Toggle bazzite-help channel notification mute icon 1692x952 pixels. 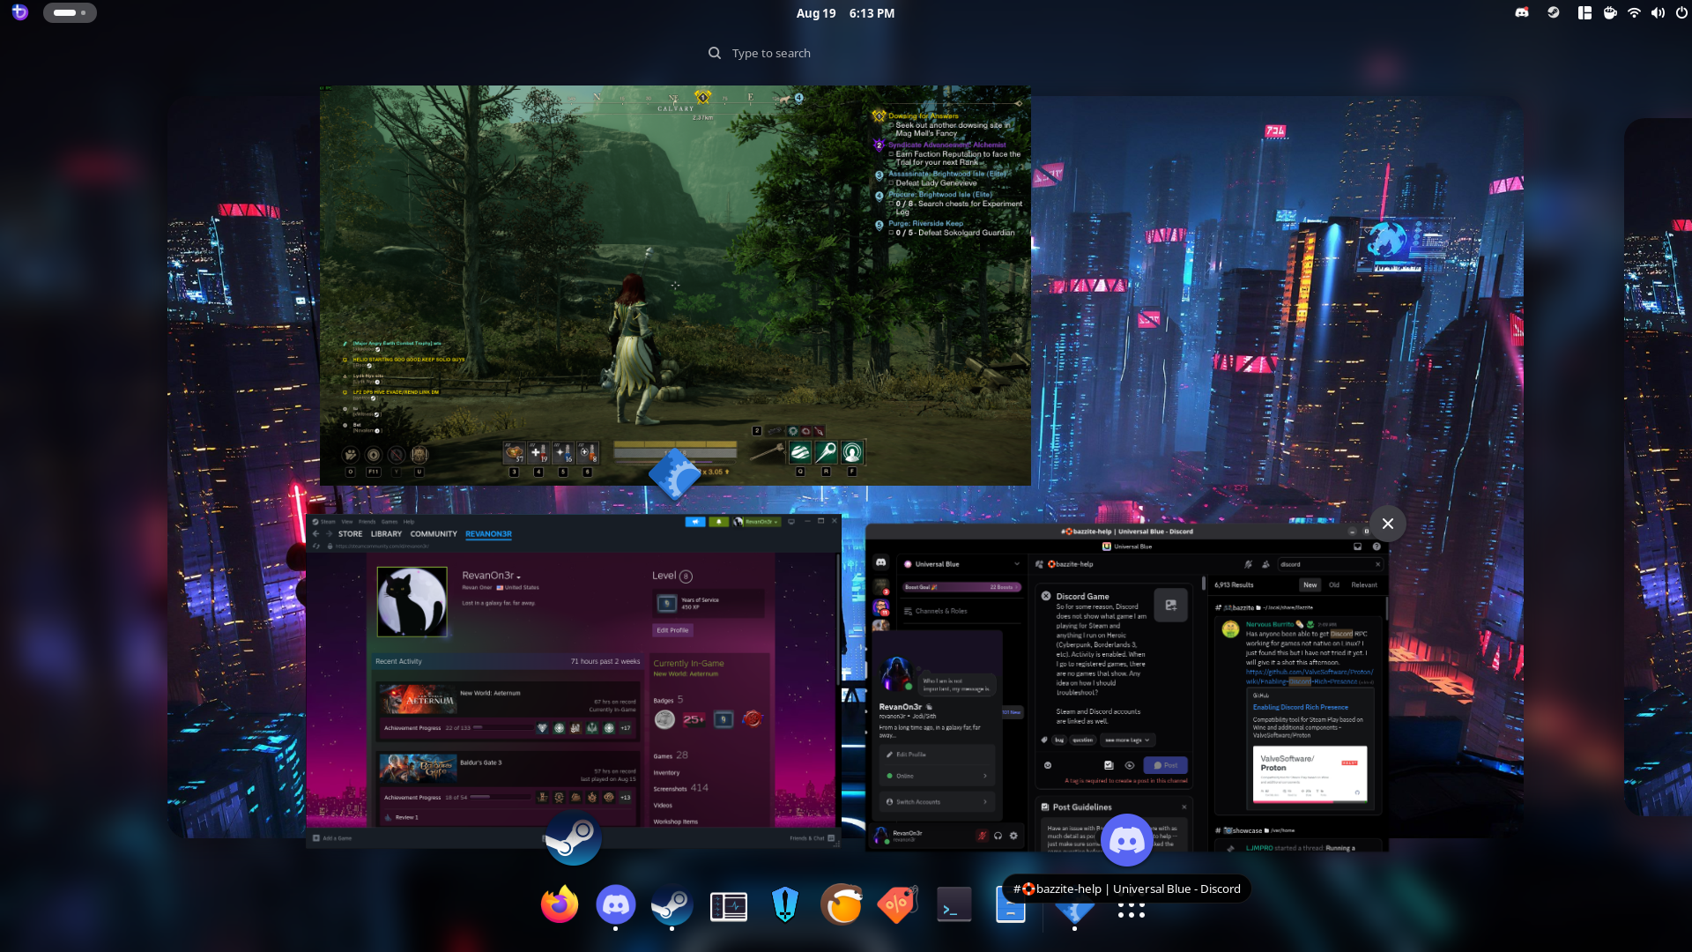click(x=1248, y=564)
